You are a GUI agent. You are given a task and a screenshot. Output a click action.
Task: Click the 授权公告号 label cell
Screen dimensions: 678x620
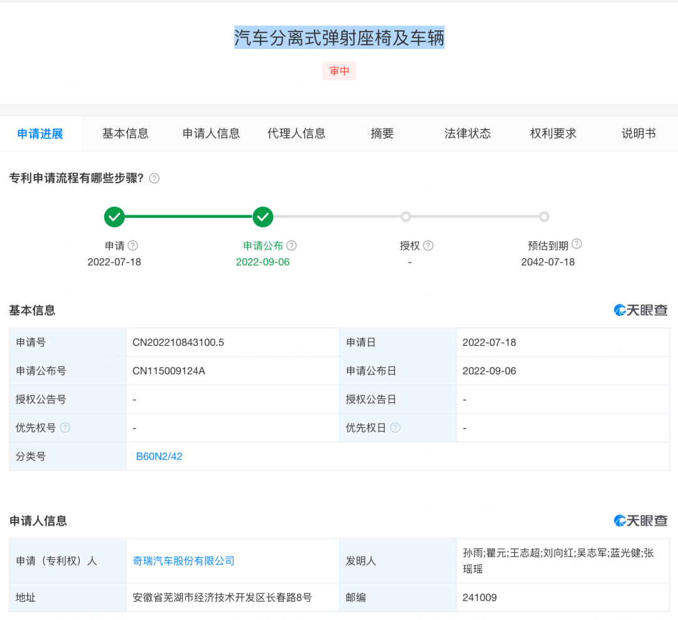click(x=67, y=400)
